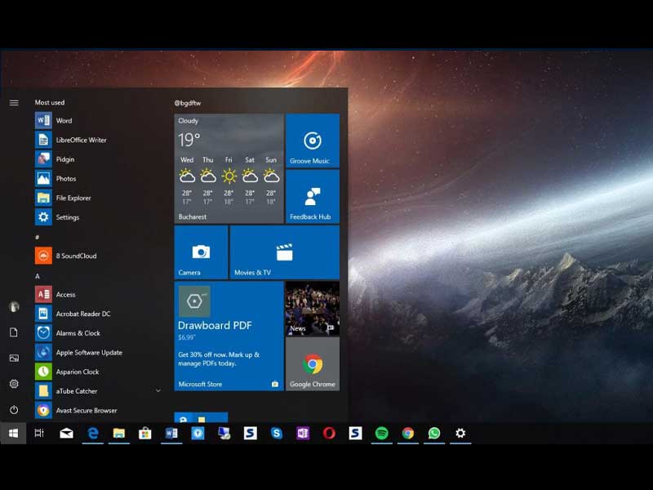Launch Pidgin from the Most used list
The height and width of the screenshot is (490, 653).
[x=65, y=159]
